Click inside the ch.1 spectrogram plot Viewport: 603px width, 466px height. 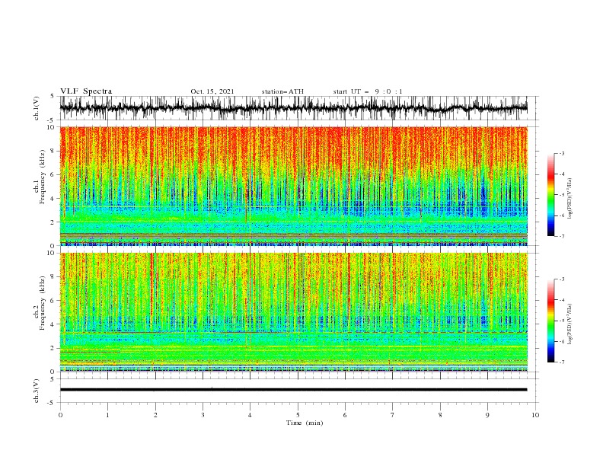[x=293, y=186]
